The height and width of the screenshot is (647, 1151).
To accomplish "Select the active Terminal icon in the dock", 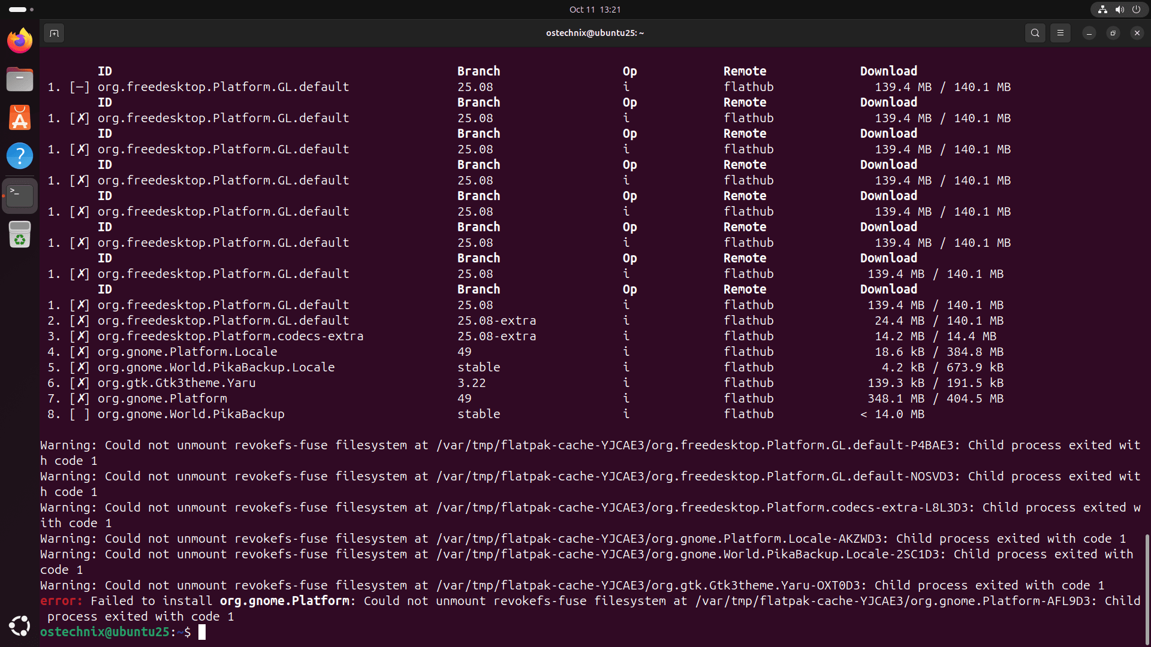I will [x=20, y=195].
